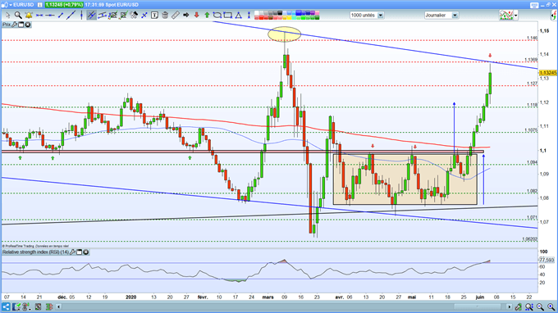The width and height of the screenshot is (558, 313).
Task: Select the Fibonacci retracement tool with checkmark
Action: 112,16
